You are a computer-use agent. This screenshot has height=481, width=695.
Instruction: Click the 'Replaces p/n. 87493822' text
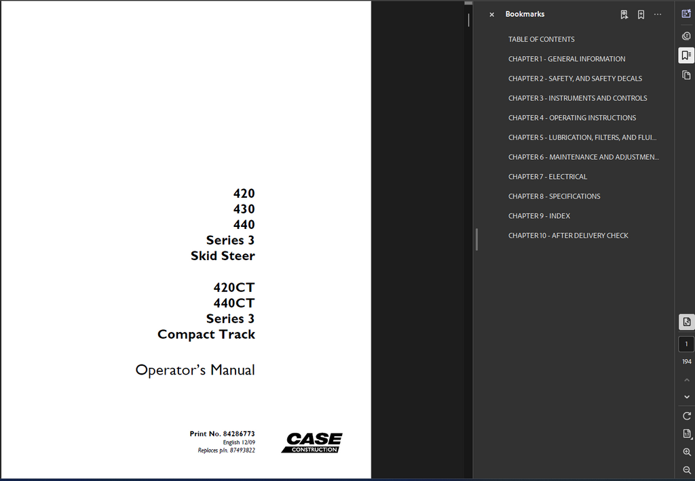(226, 451)
